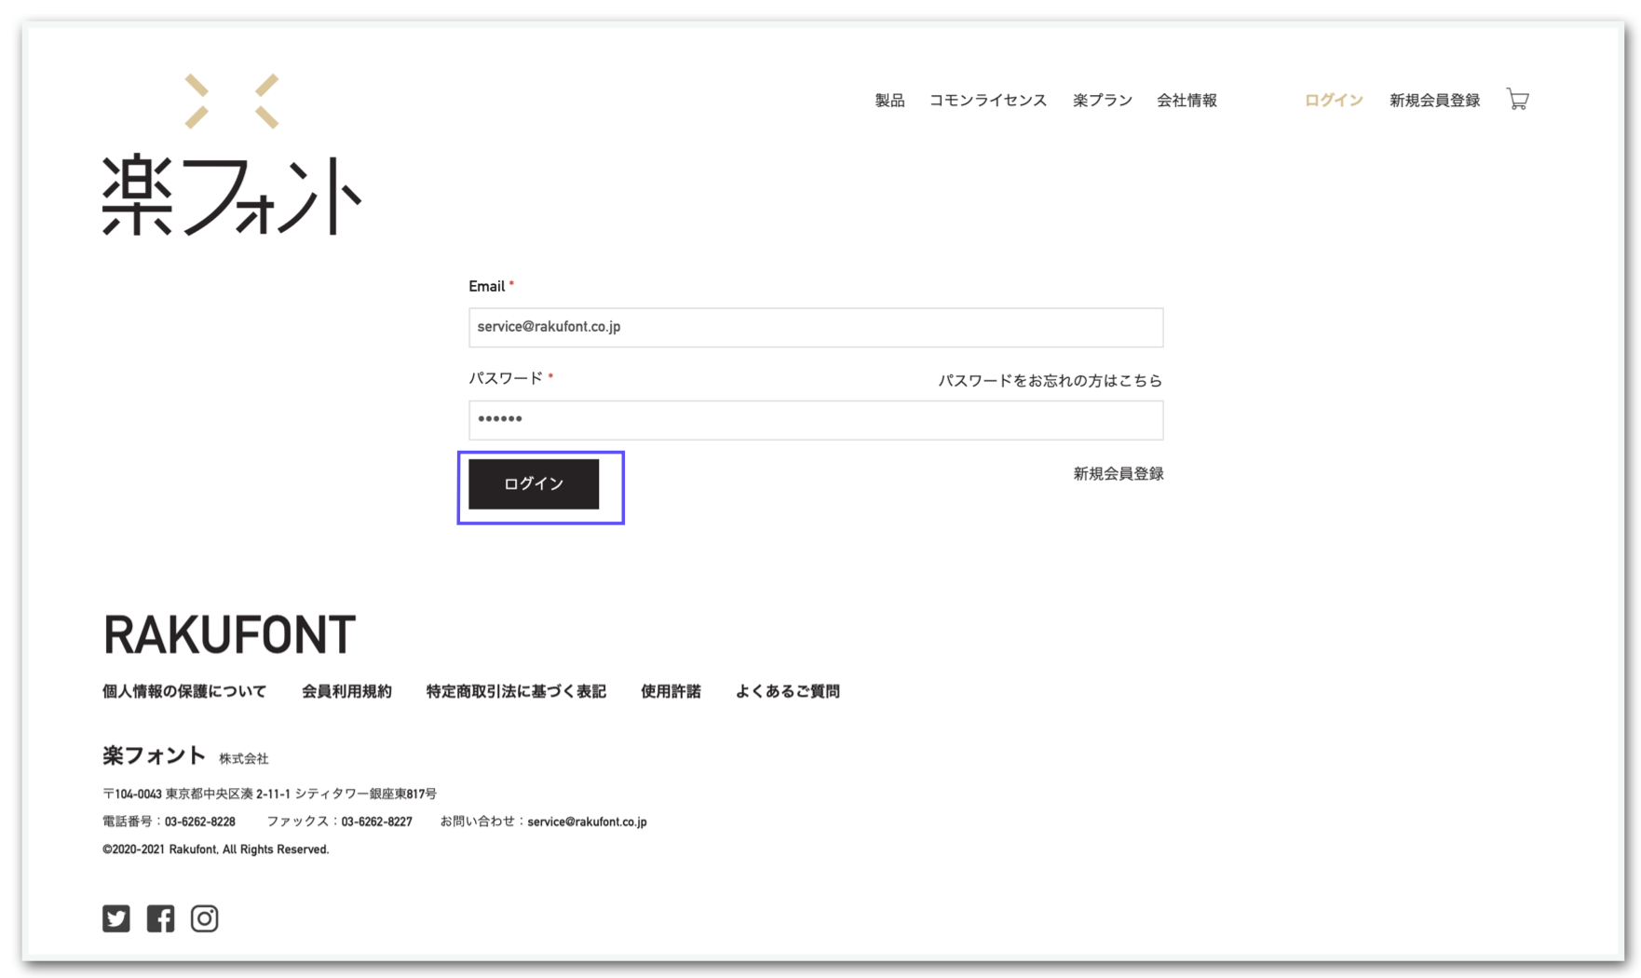The image size is (1641, 978).
Task: Open 会員利用規約 in the footer
Action: pos(346,691)
